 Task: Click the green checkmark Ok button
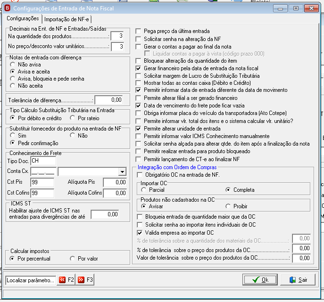click(x=260, y=280)
